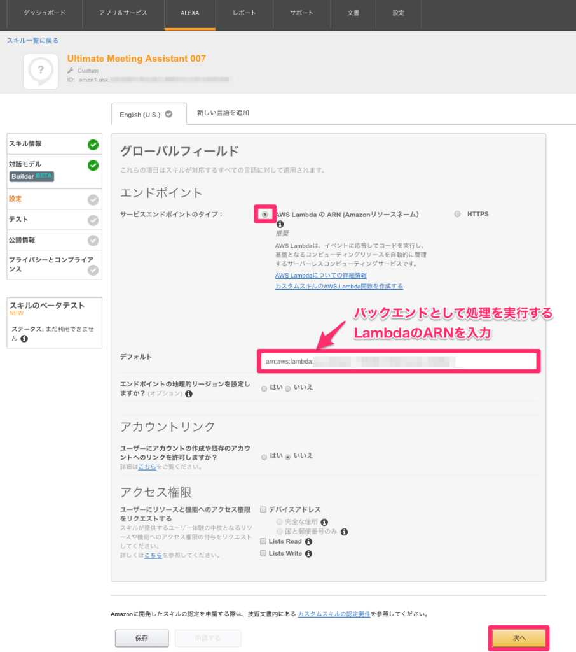Go back via スキル一覧に戻る link
The image size is (576, 652).
tap(33, 41)
